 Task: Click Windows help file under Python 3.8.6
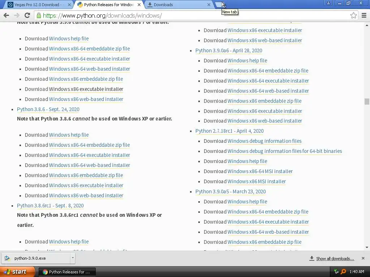click(69, 135)
